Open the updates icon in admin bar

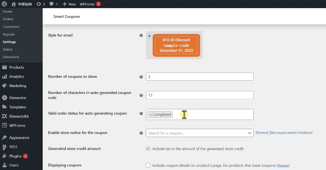[39, 4]
